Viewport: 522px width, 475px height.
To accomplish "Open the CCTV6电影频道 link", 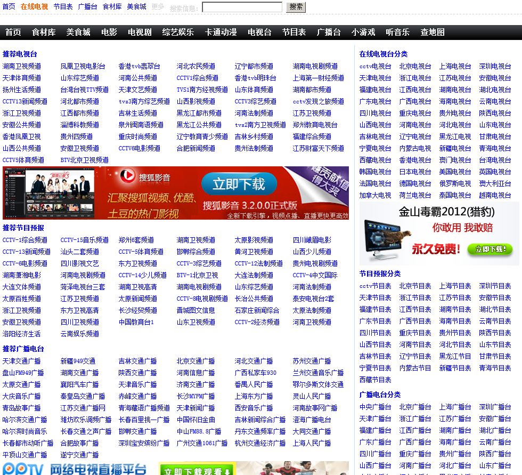I will [140, 148].
